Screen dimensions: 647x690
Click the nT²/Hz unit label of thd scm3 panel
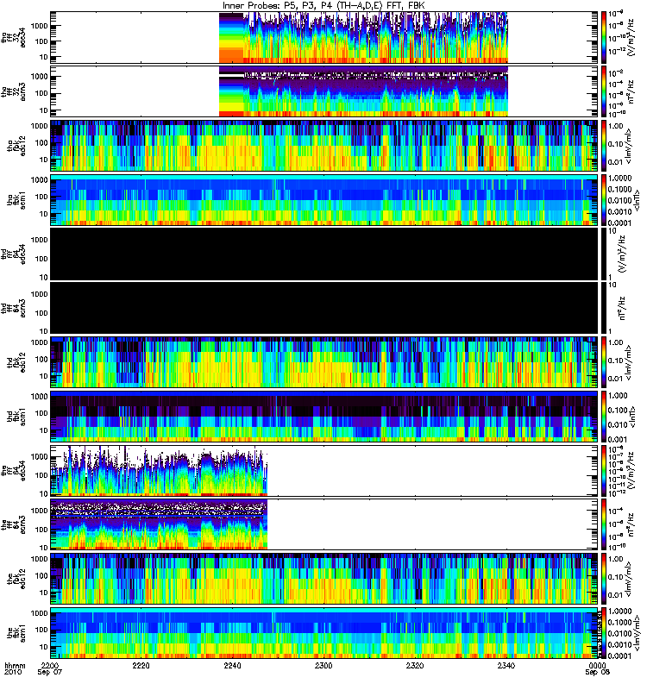pyautogui.click(x=621, y=308)
